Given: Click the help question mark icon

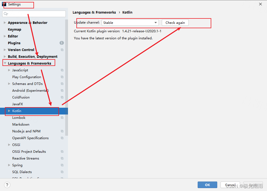Looking at the screenshot, I should [x=7, y=185].
